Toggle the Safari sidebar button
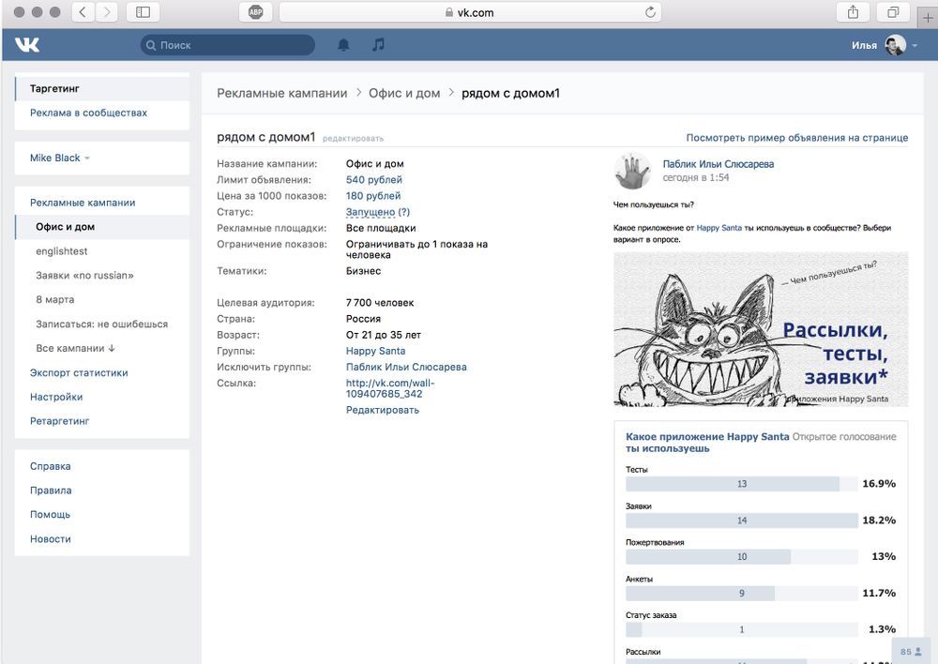 pyautogui.click(x=143, y=12)
